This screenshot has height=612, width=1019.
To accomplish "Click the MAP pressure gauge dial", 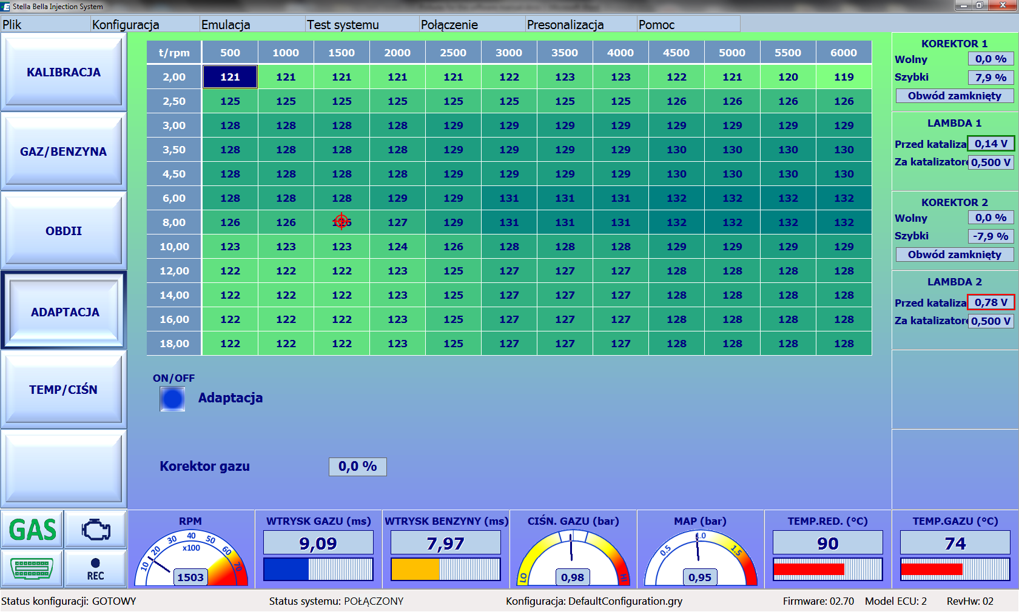I will [x=700, y=558].
